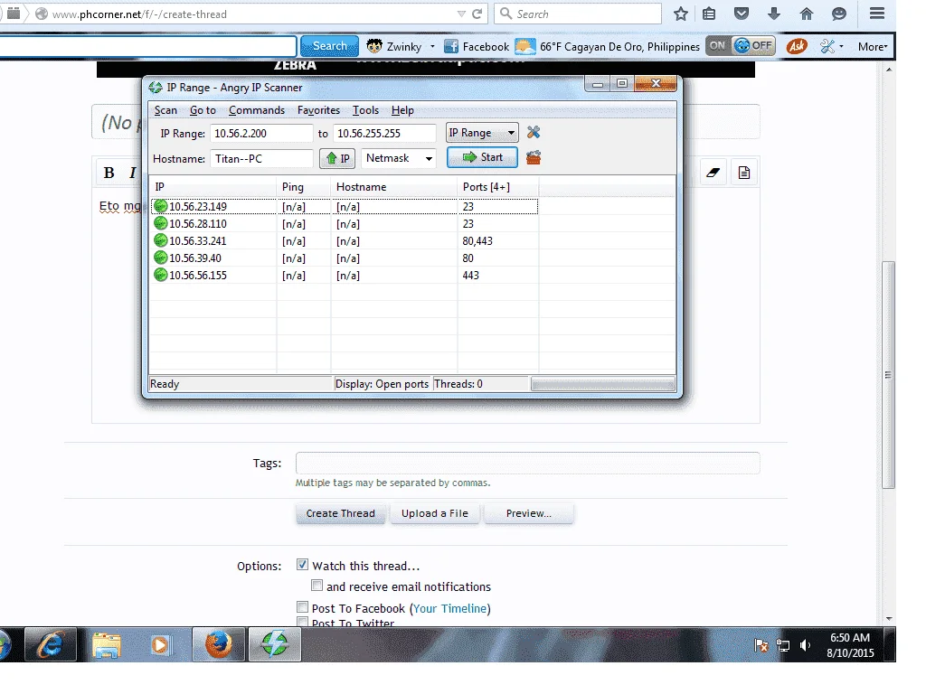This screenshot has width=926, height=694.
Task: Click Display: Open ports status entry
Action: (383, 384)
